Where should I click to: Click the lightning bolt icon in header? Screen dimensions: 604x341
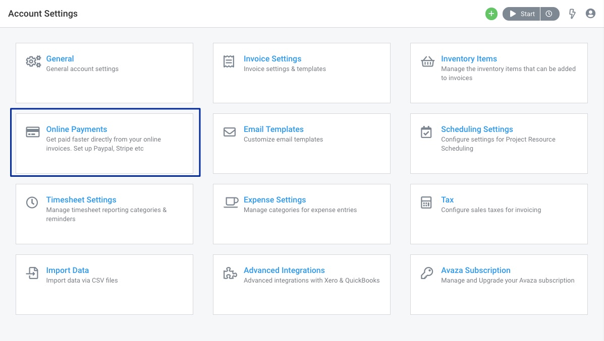572,14
